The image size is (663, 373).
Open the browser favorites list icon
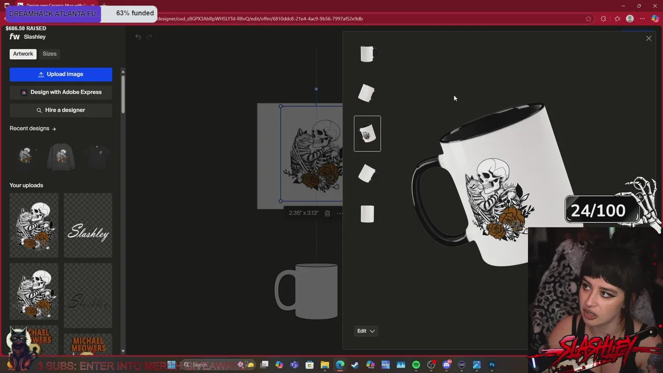(617, 19)
